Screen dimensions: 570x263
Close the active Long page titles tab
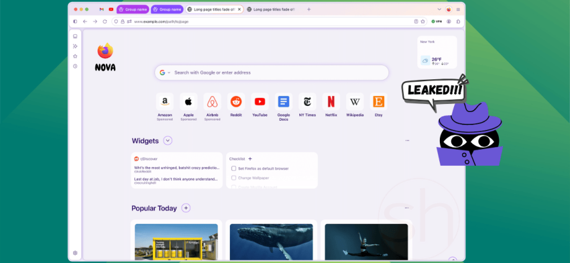[239, 9]
